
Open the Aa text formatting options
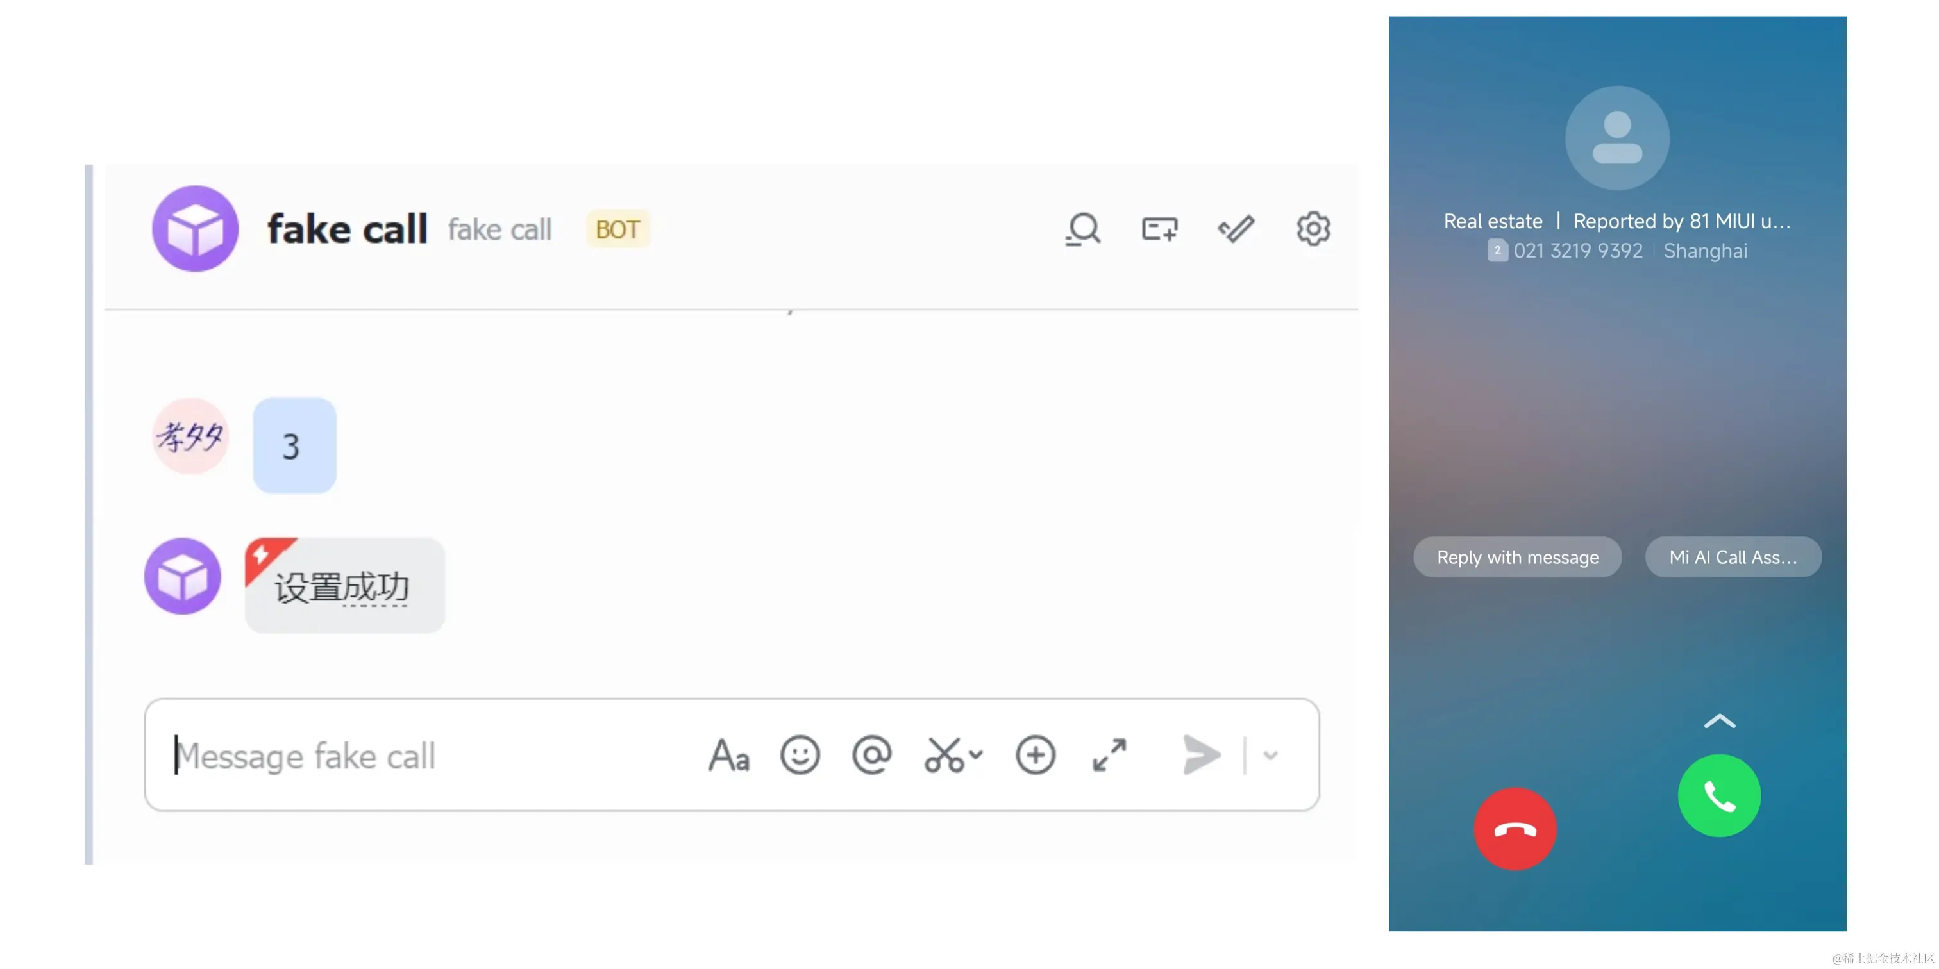click(x=728, y=756)
